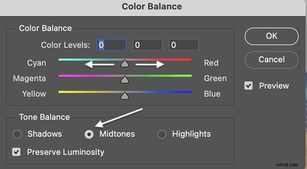This screenshot has height=169, width=307.
Task: Click the first Color Levels input field
Action: click(111, 45)
